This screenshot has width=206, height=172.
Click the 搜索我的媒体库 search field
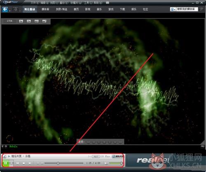tap(187, 9)
